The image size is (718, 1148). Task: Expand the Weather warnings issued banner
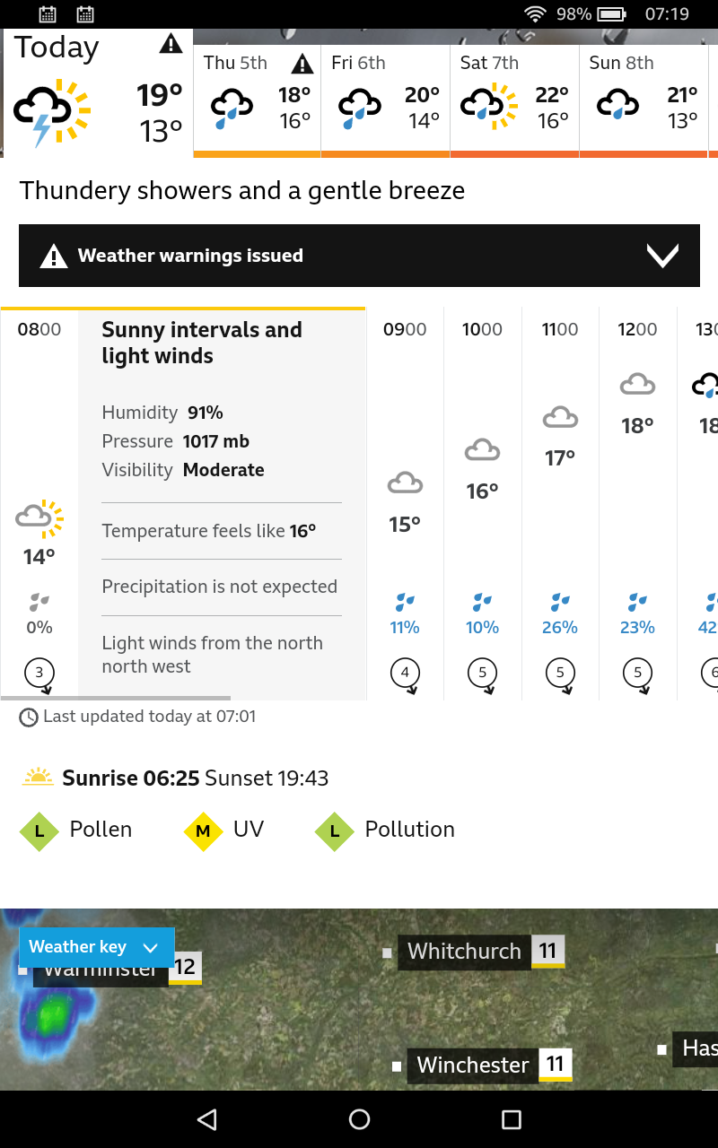359,256
